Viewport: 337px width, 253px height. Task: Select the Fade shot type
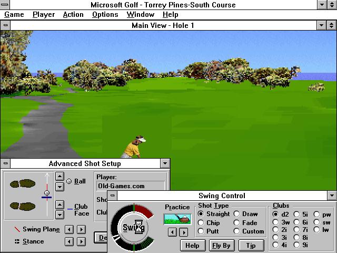tap(245, 222)
